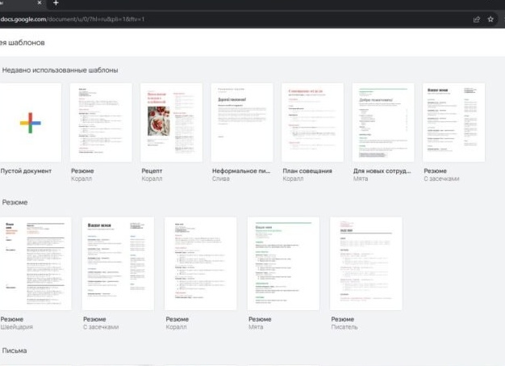Image resolution: width=505 pixels, height=366 pixels.
Task: Open the Рецепт Коралл template
Action: [x=171, y=123]
